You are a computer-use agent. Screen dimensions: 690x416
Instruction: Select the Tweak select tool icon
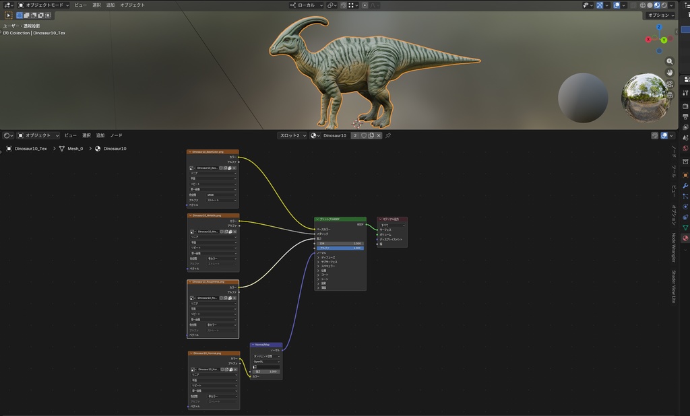coord(8,15)
